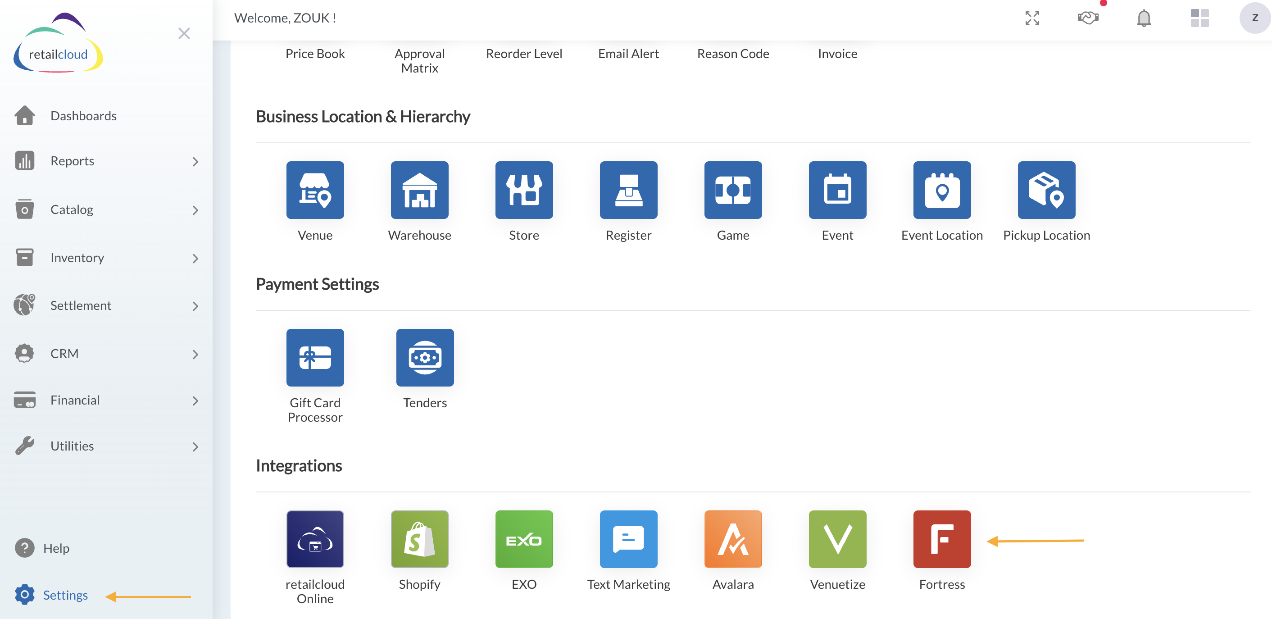Image resolution: width=1272 pixels, height=619 pixels.
Task: Open Settings in the sidebar
Action: 65,595
